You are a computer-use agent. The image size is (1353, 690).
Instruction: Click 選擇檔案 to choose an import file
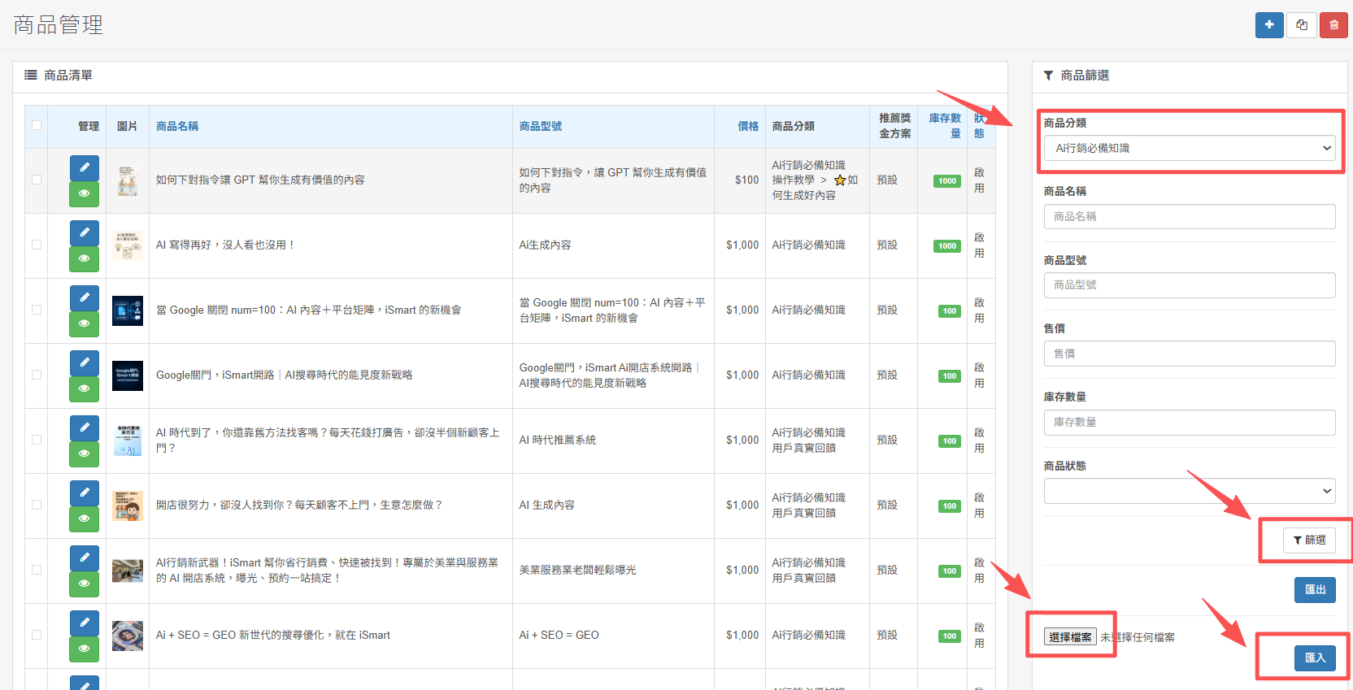1070,637
